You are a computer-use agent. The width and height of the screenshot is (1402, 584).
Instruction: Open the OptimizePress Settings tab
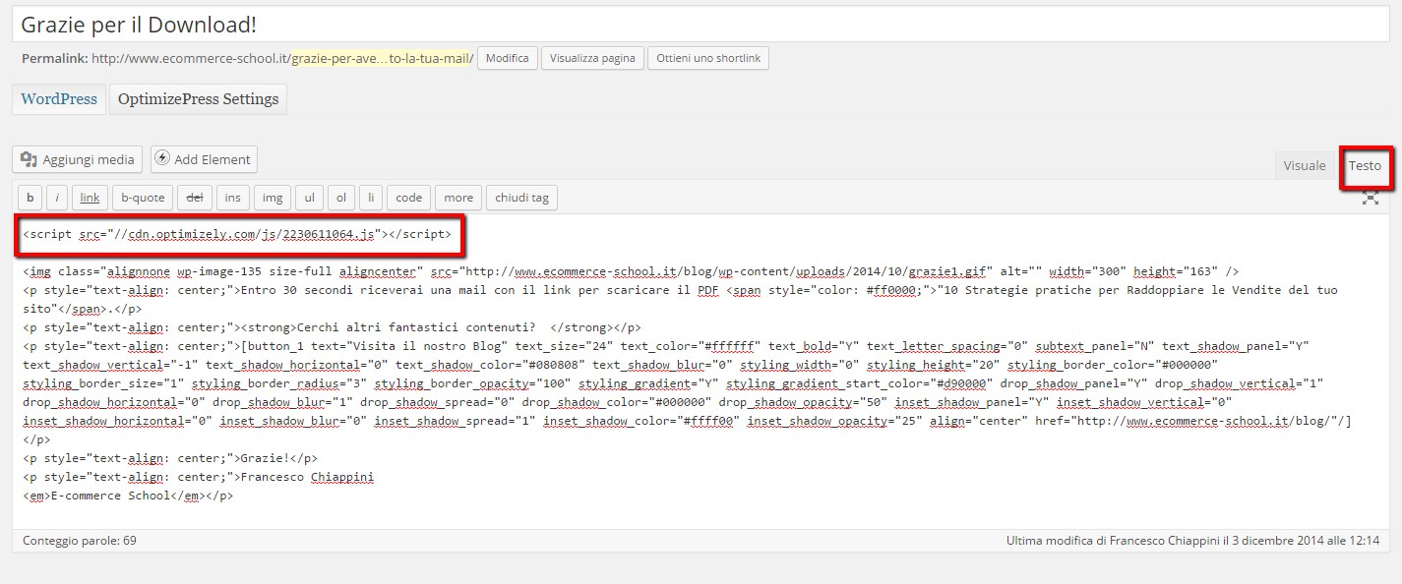click(198, 99)
